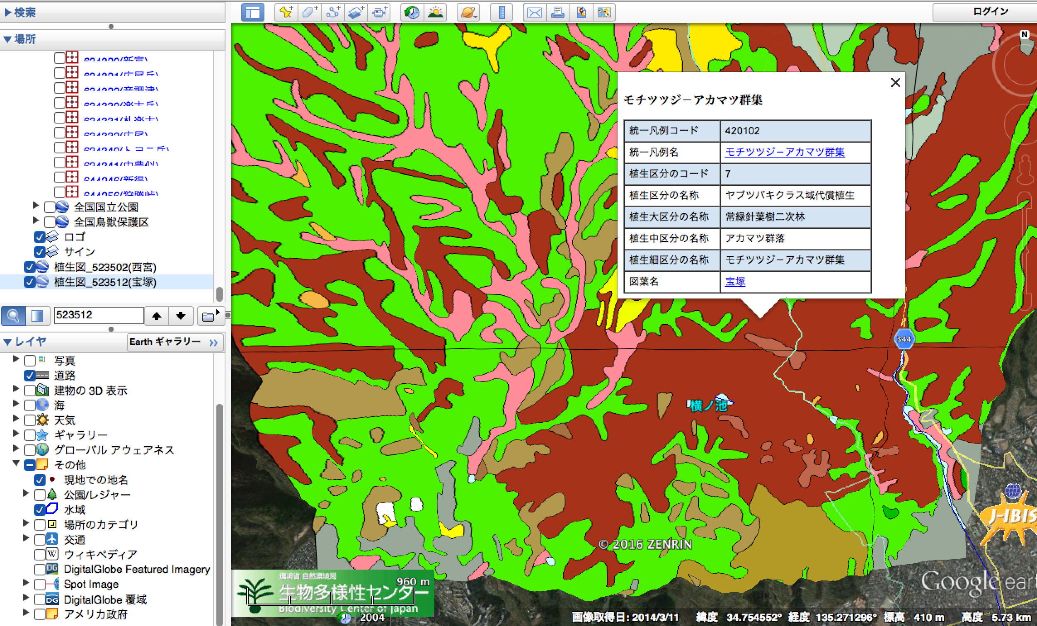This screenshot has width=1037, height=626.
Task: Uncheck the 水域 layer checkbox
Action: [x=39, y=510]
